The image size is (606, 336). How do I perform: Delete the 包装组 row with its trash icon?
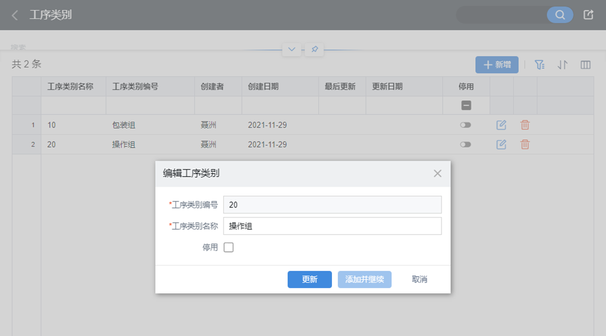(x=525, y=124)
